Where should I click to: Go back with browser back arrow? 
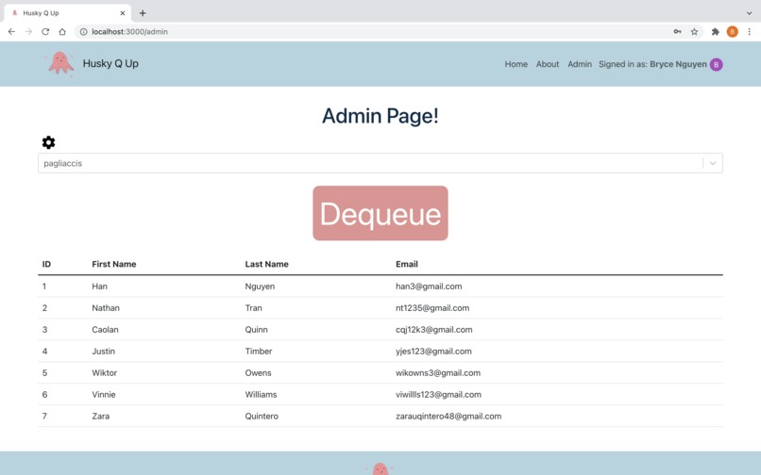(x=11, y=31)
